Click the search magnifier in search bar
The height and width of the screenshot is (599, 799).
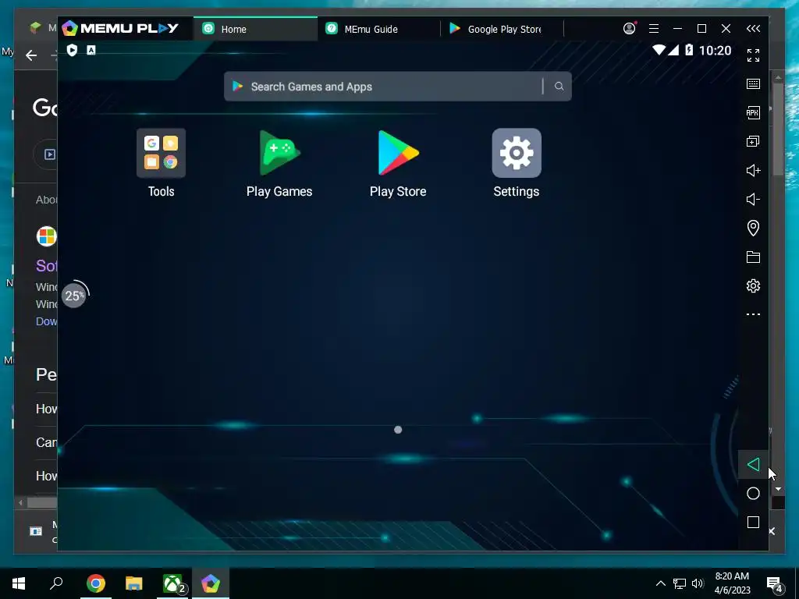coord(559,86)
